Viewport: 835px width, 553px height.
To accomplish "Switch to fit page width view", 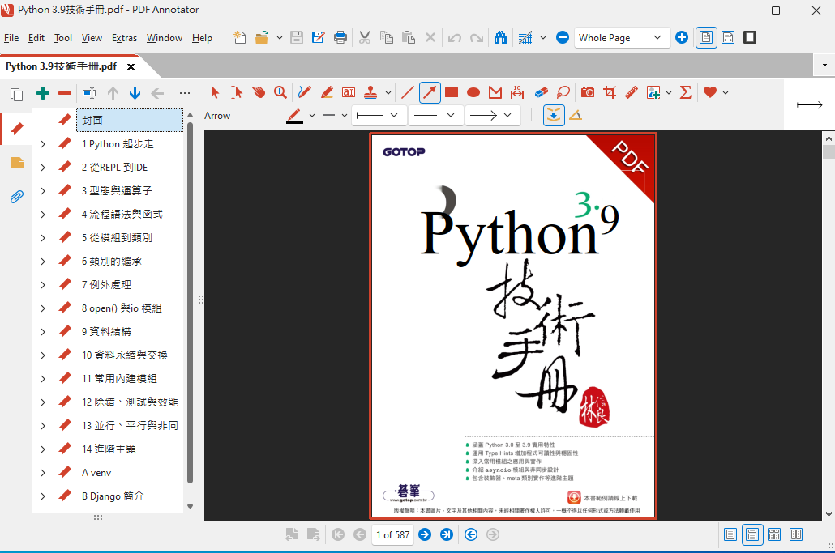I will coord(728,37).
